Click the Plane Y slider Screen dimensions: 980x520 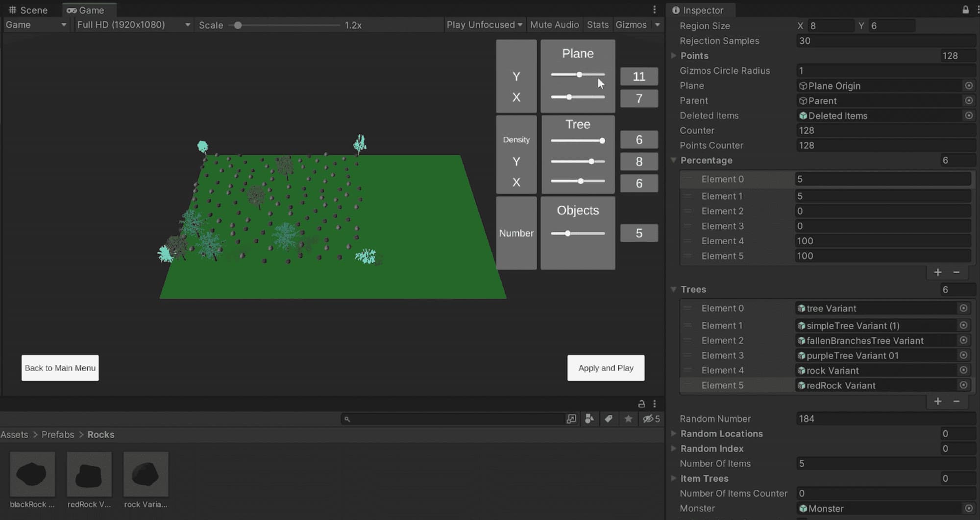[578, 75]
